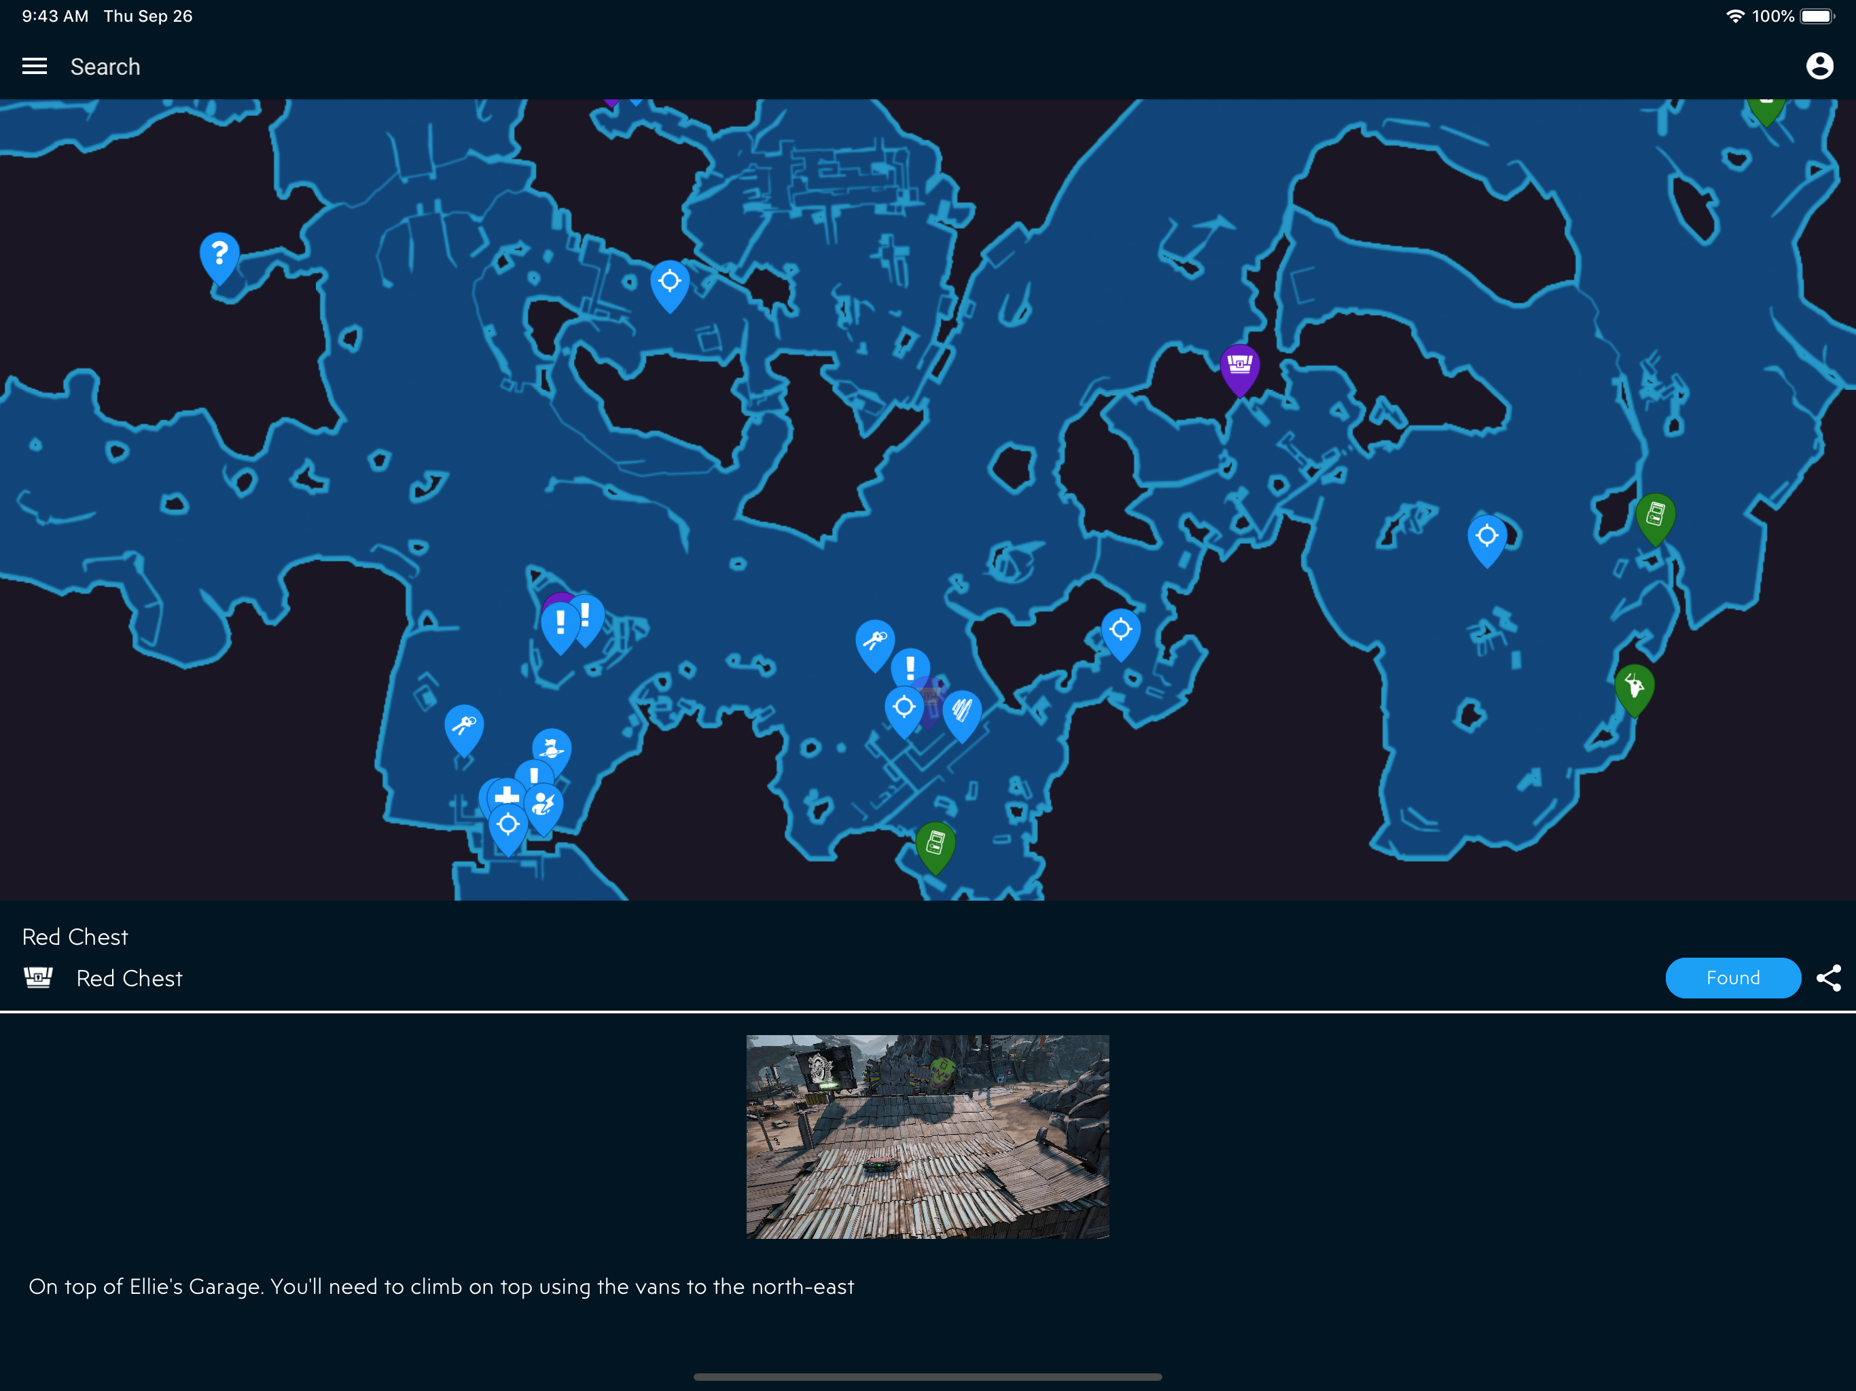Tap the Search field

click(x=105, y=67)
